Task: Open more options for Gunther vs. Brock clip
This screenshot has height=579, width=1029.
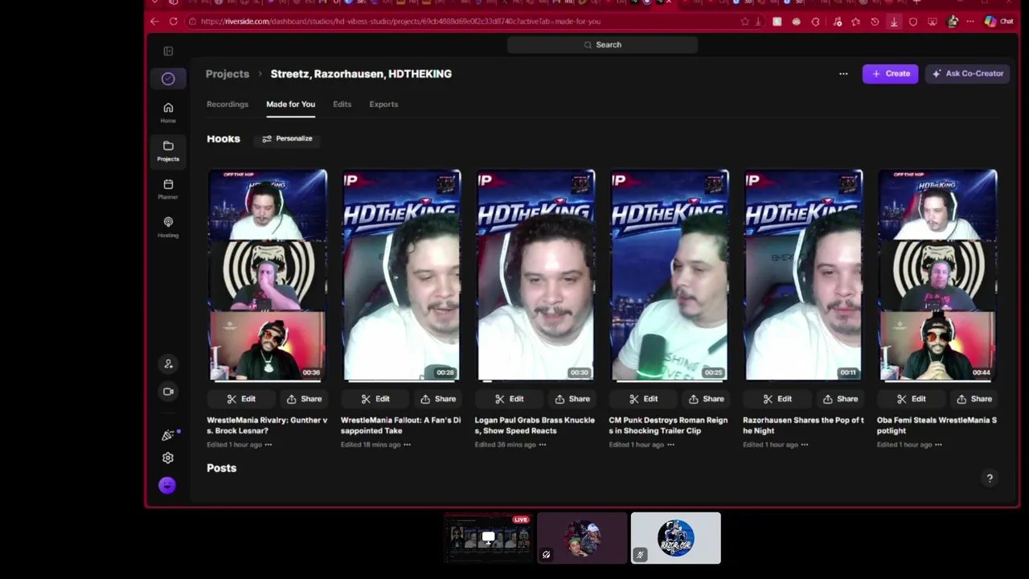Action: pos(269,445)
